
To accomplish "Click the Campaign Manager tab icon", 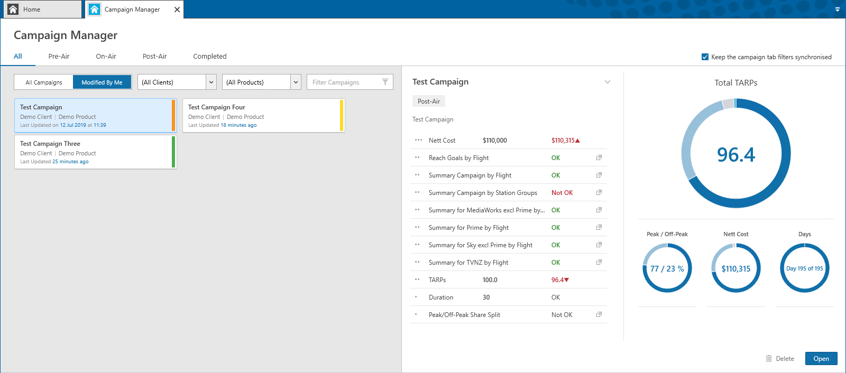I will [x=95, y=9].
